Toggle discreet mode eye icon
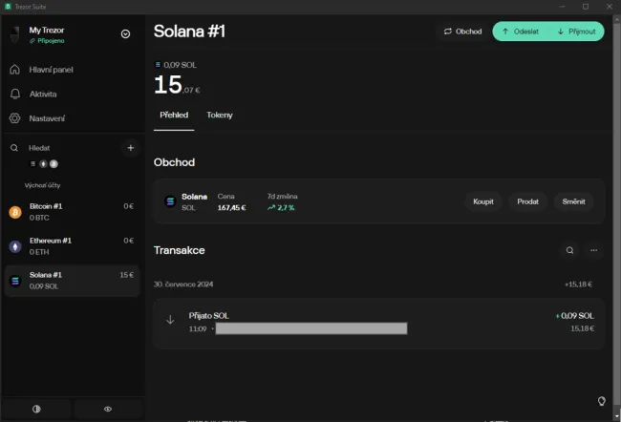This screenshot has height=422, width=621. (108, 409)
